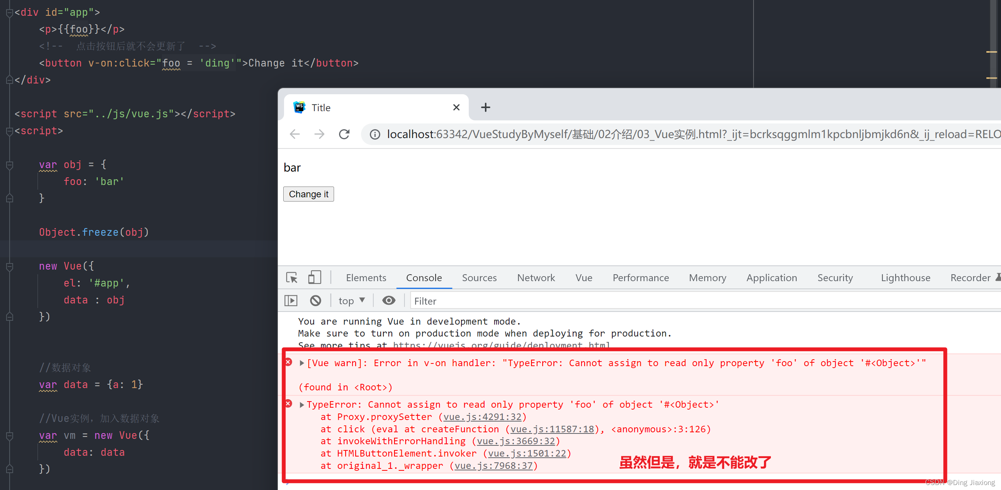Open the Vue devtools tab
This screenshot has height=490, width=1001.
pyautogui.click(x=584, y=278)
